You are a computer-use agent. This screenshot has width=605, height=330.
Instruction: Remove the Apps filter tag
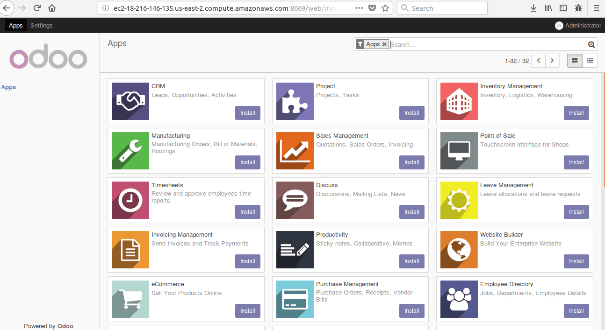384,44
